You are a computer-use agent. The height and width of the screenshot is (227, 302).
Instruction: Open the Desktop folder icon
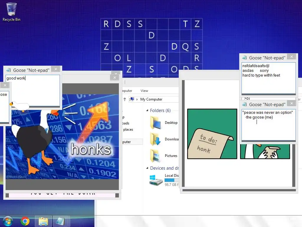coord(155,123)
